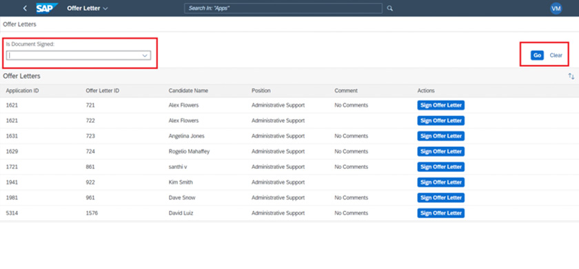Apply the filter with the Go button
This screenshot has width=579, height=269.
(x=537, y=55)
